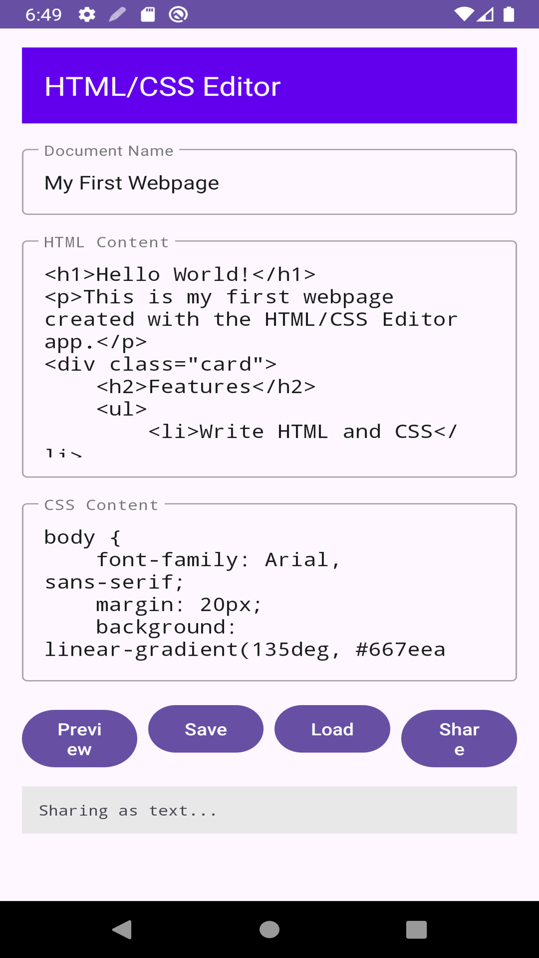
Task: Focus the Document Name input field
Action: coord(269,183)
